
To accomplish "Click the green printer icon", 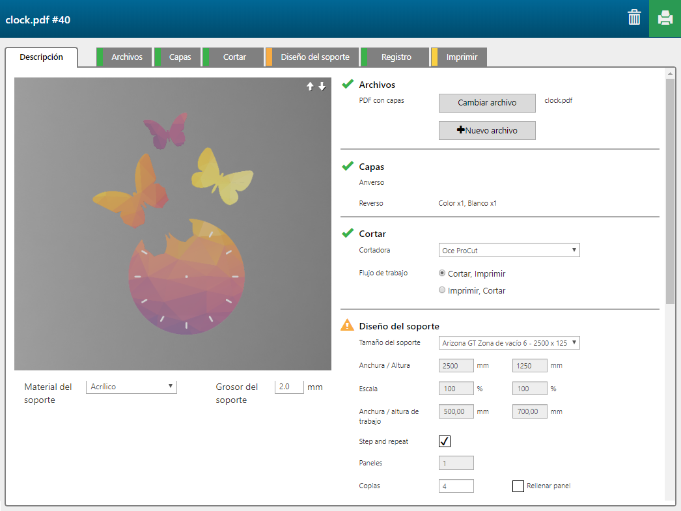I will click(x=665, y=18).
